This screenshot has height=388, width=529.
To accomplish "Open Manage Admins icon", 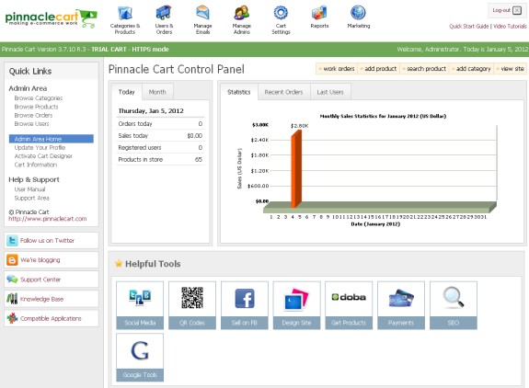I will click(x=242, y=13).
